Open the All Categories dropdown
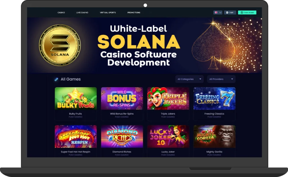 click(189, 79)
